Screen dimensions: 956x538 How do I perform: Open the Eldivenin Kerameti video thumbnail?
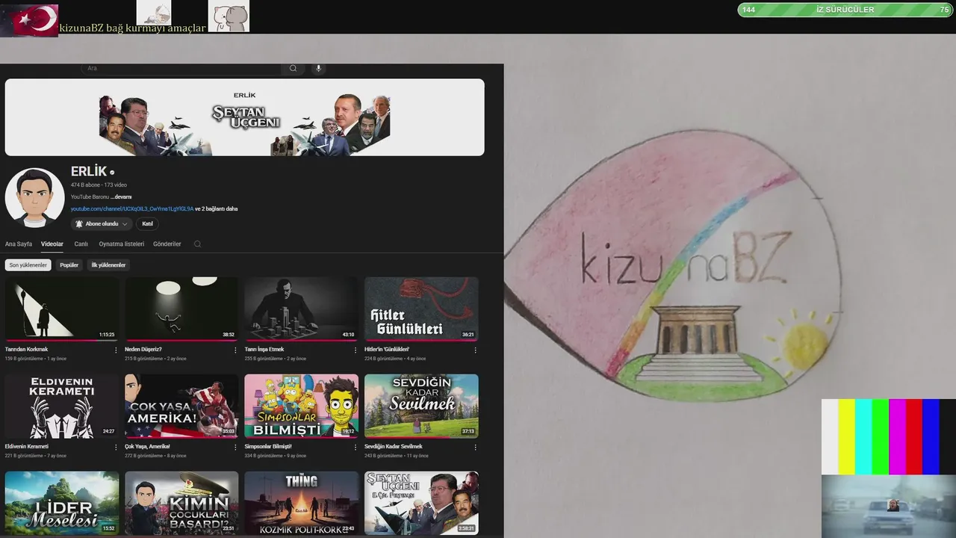pos(62,406)
